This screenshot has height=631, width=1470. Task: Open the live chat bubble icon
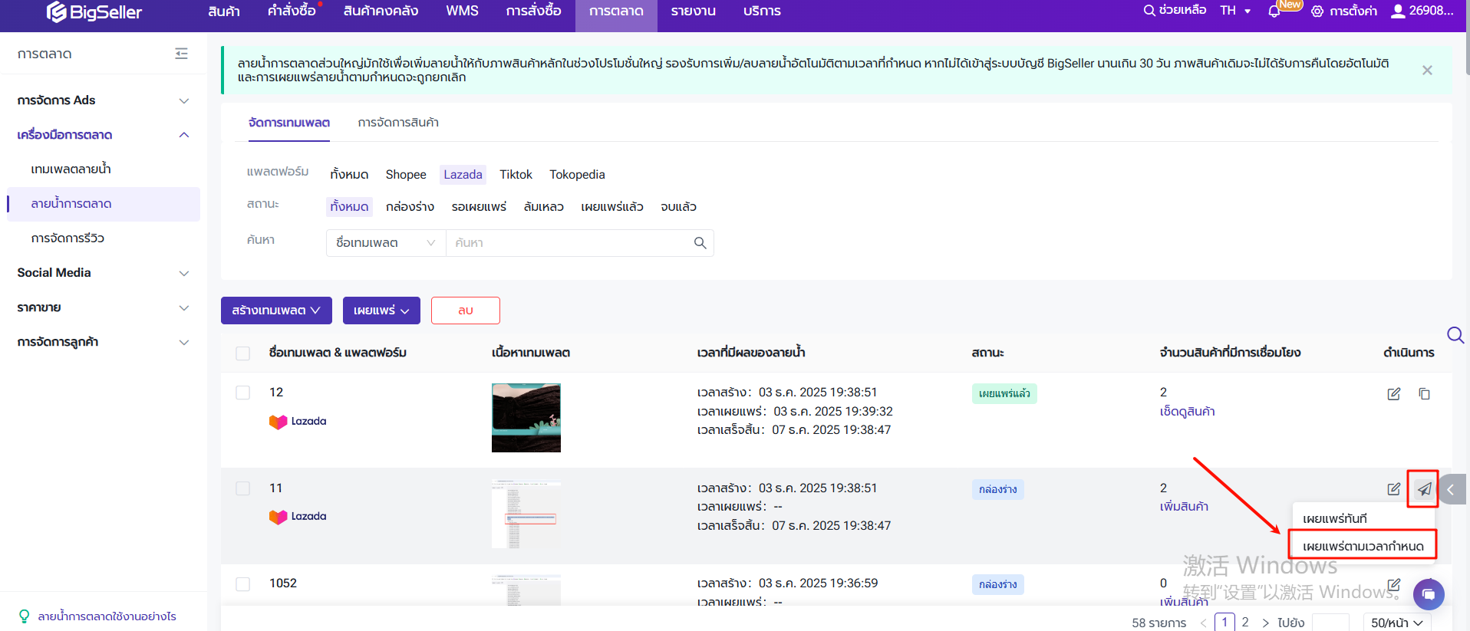[x=1428, y=594]
